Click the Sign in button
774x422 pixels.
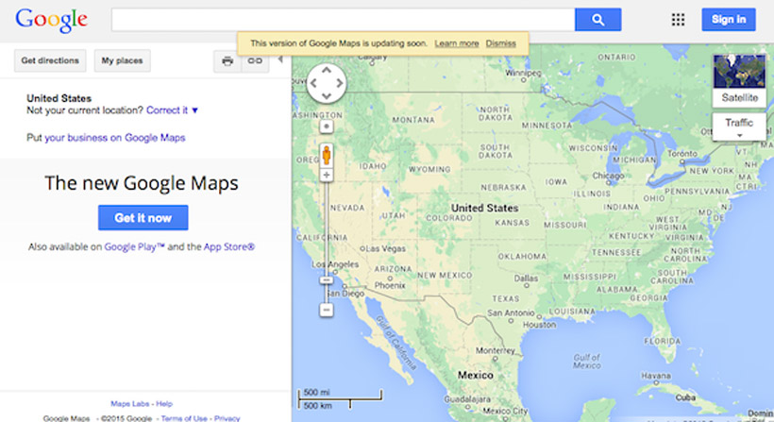728,20
